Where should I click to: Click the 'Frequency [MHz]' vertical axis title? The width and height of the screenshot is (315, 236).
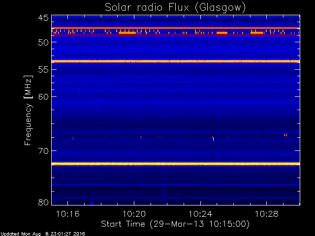pos(28,110)
